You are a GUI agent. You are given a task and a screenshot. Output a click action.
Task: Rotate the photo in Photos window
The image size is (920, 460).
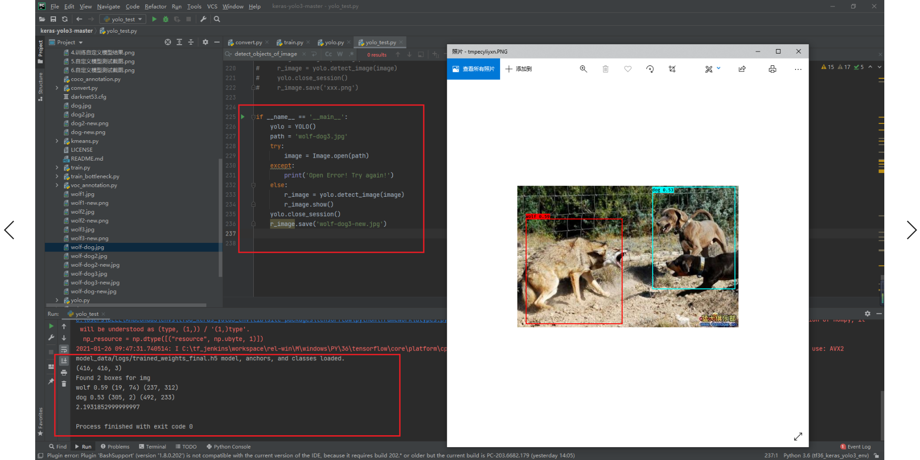click(650, 69)
